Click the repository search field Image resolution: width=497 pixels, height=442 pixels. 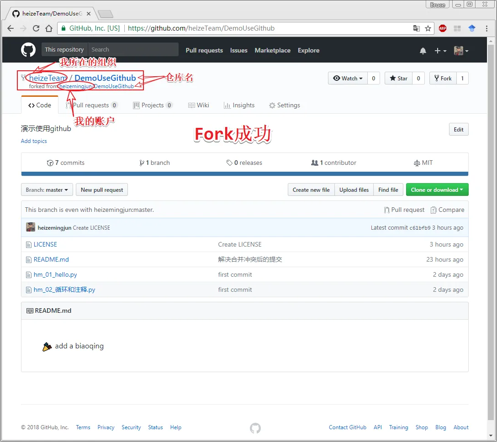point(133,49)
